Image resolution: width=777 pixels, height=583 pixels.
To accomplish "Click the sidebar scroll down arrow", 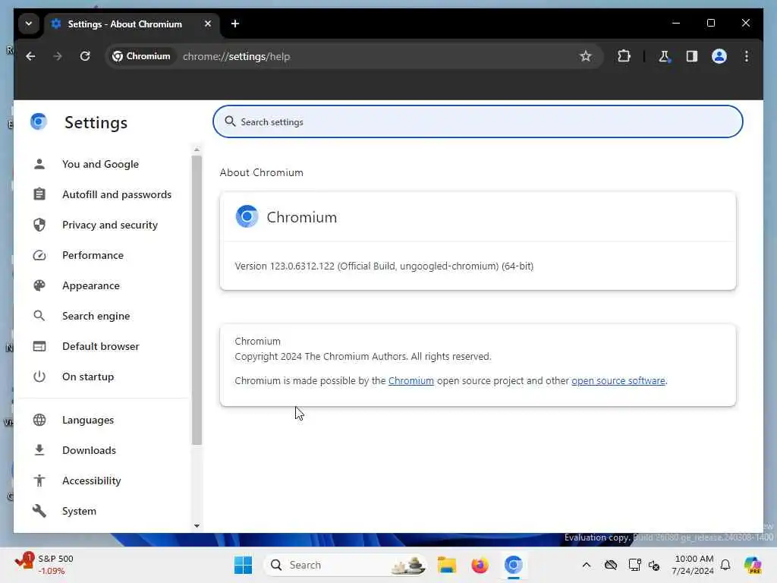I will 197,526.
